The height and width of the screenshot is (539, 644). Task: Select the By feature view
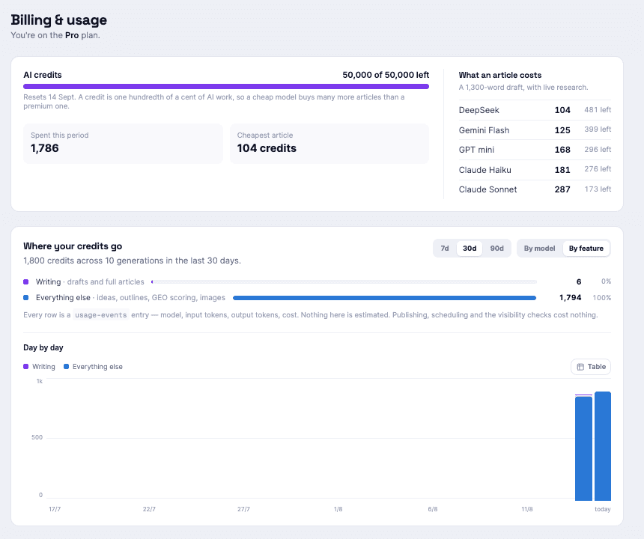pos(586,249)
